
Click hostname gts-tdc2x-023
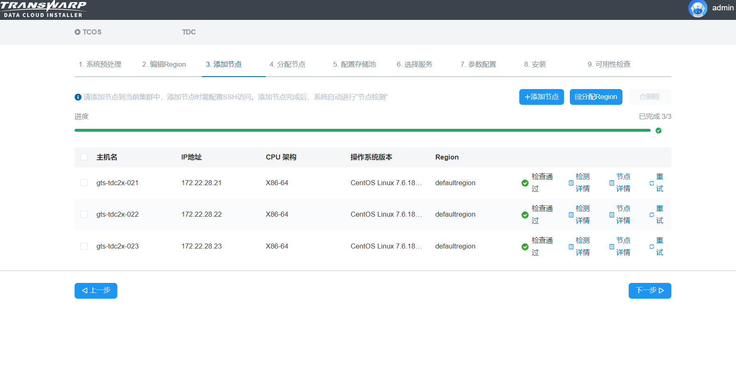coord(117,246)
